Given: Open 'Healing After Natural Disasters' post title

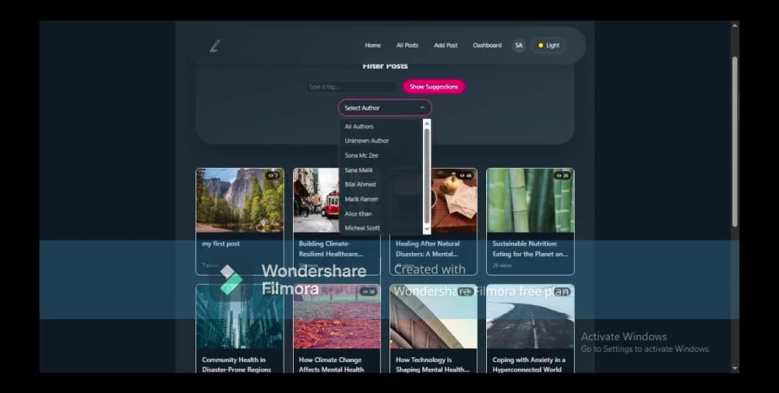Looking at the screenshot, I should (x=427, y=248).
